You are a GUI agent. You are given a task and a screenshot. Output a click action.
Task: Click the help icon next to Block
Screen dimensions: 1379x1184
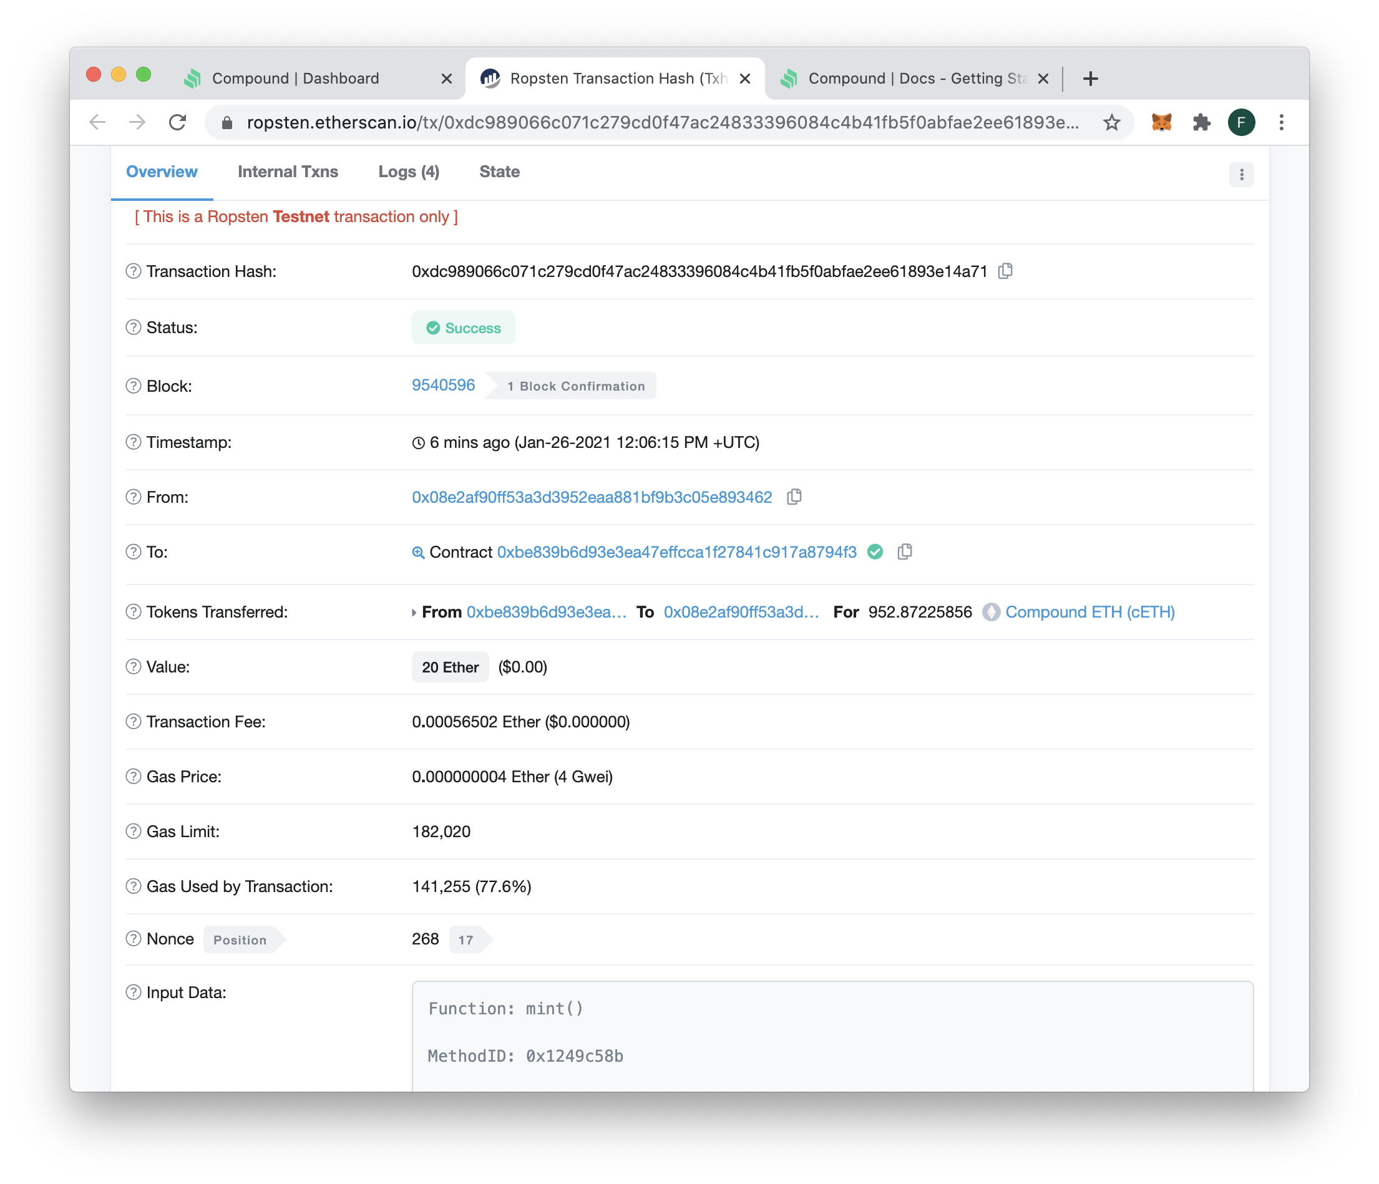point(134,386)
